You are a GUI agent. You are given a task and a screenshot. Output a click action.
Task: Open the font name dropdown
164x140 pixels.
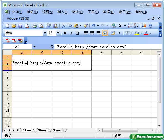point(45,33)
